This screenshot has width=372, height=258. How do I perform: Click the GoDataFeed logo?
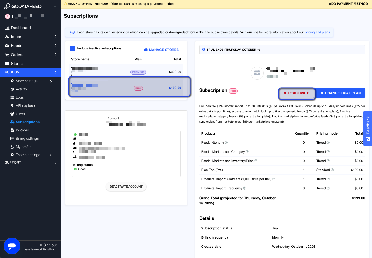point(23,6)
